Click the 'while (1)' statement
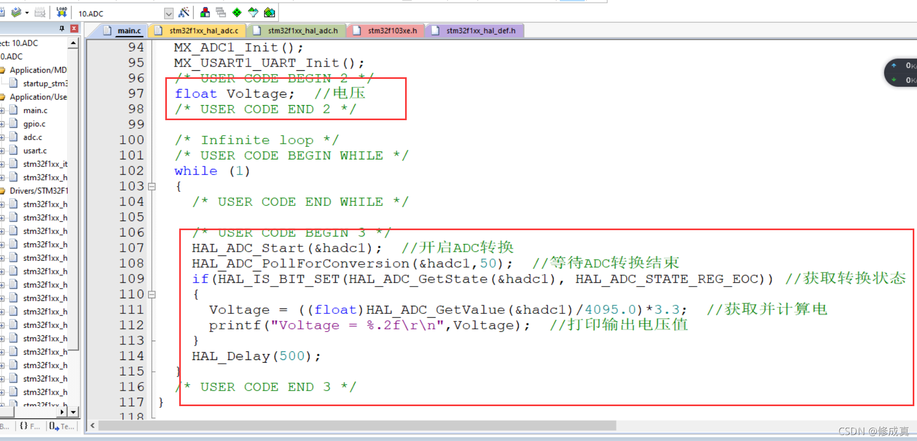The width and height of the screenshot is (917, 441). (x=212, y=171)
